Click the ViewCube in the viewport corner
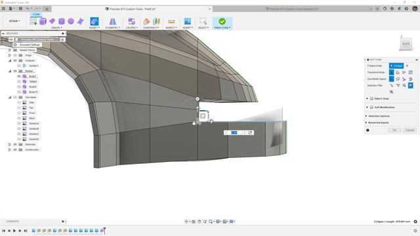Viewport: 420px width, 236px height. 406,44
